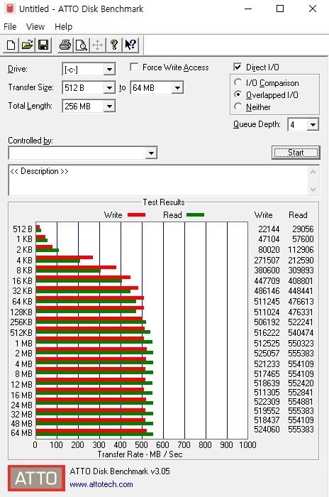
Task: Select the I/O Comparison radio button
Action: (238, 82)
